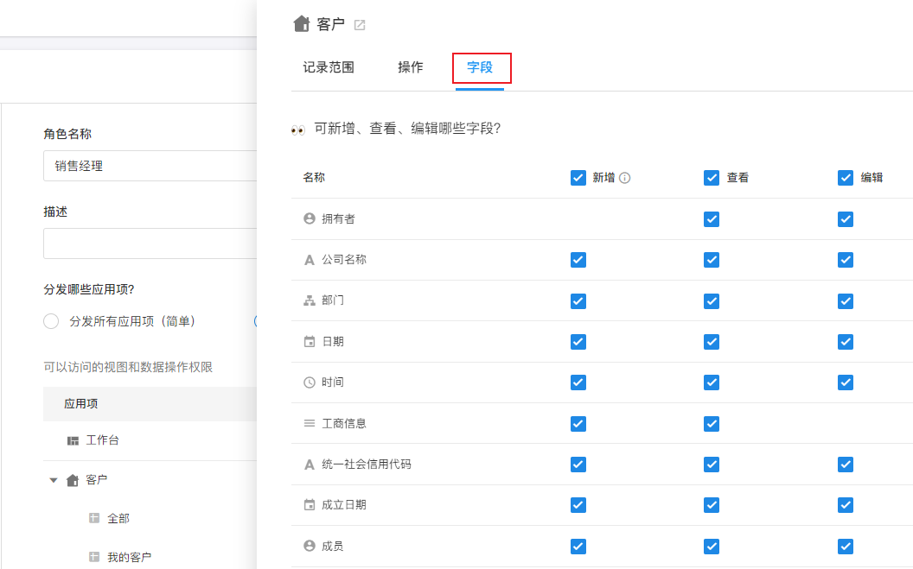This screenshot has width=913, height=569.
Task: Click the 角色名称 input field
Action: [x=150, y=166]
